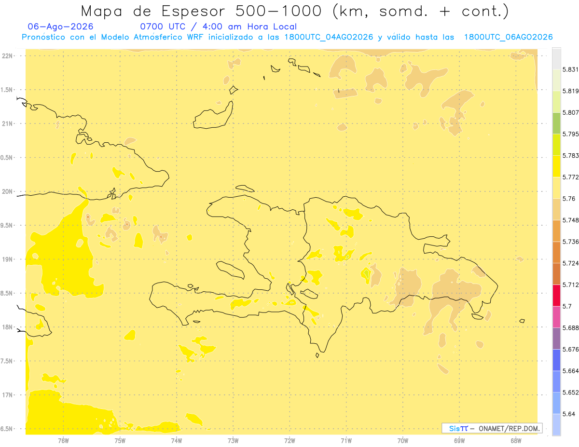
Task: Click the 19N latitude label
Action: coord(7,259)
